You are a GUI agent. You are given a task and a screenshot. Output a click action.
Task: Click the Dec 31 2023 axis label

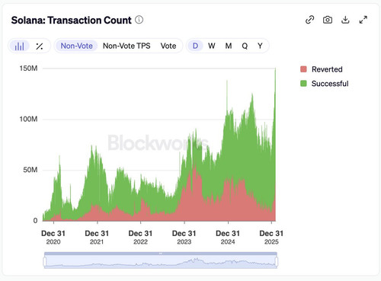(x=184, y=237)
